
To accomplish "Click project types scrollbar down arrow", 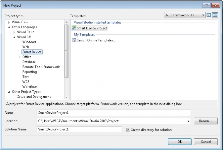I will point(66,97).
